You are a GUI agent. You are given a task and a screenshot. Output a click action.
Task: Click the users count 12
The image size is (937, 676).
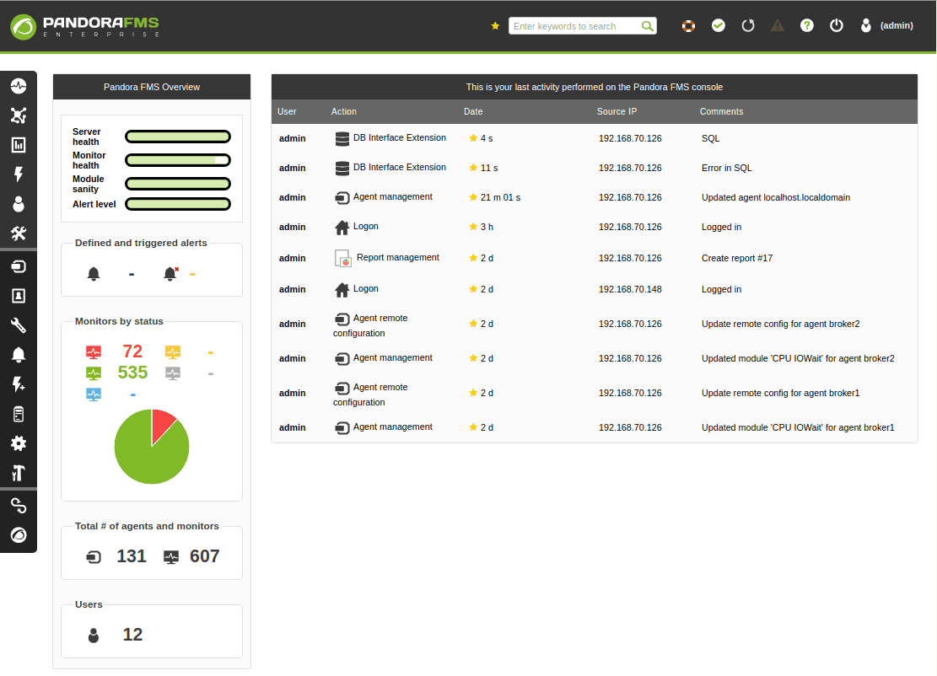click(132, 635)
